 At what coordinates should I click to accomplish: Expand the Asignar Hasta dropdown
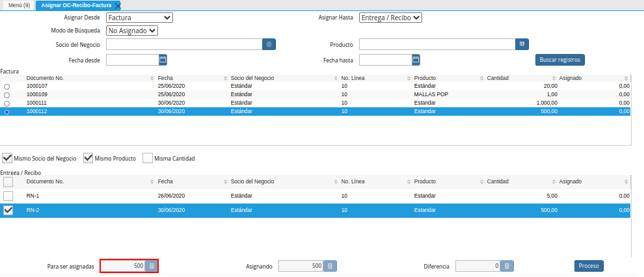[390, 18]
